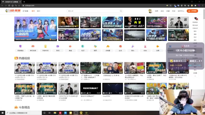Open the ANGELABABY 斗鱼首秀 banner
This screenshot has height=115, width=205.
click(36, 29)
